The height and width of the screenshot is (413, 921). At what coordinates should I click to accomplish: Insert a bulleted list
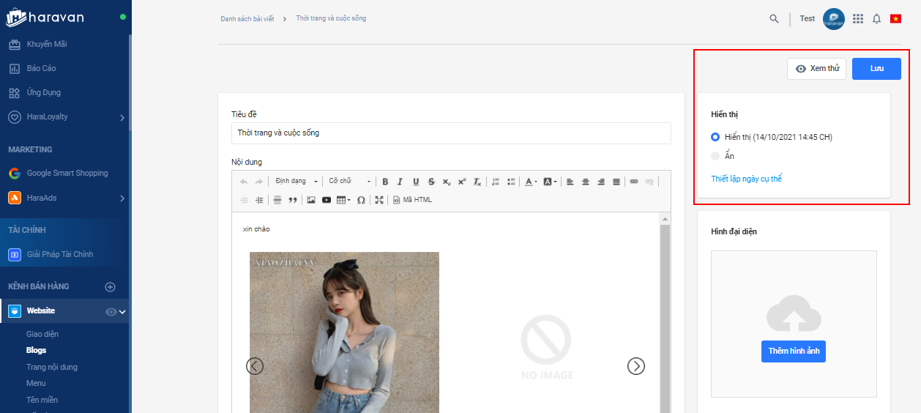[x=511, y=182]
